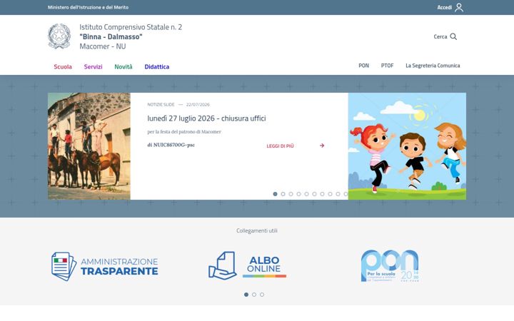Select the fourth news slider dot
The image size is (514, 321).
(x=298, y=194)
